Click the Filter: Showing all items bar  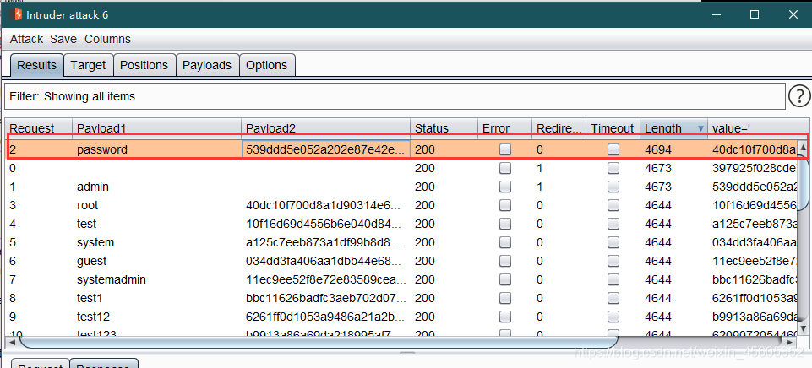pos(395,96)
